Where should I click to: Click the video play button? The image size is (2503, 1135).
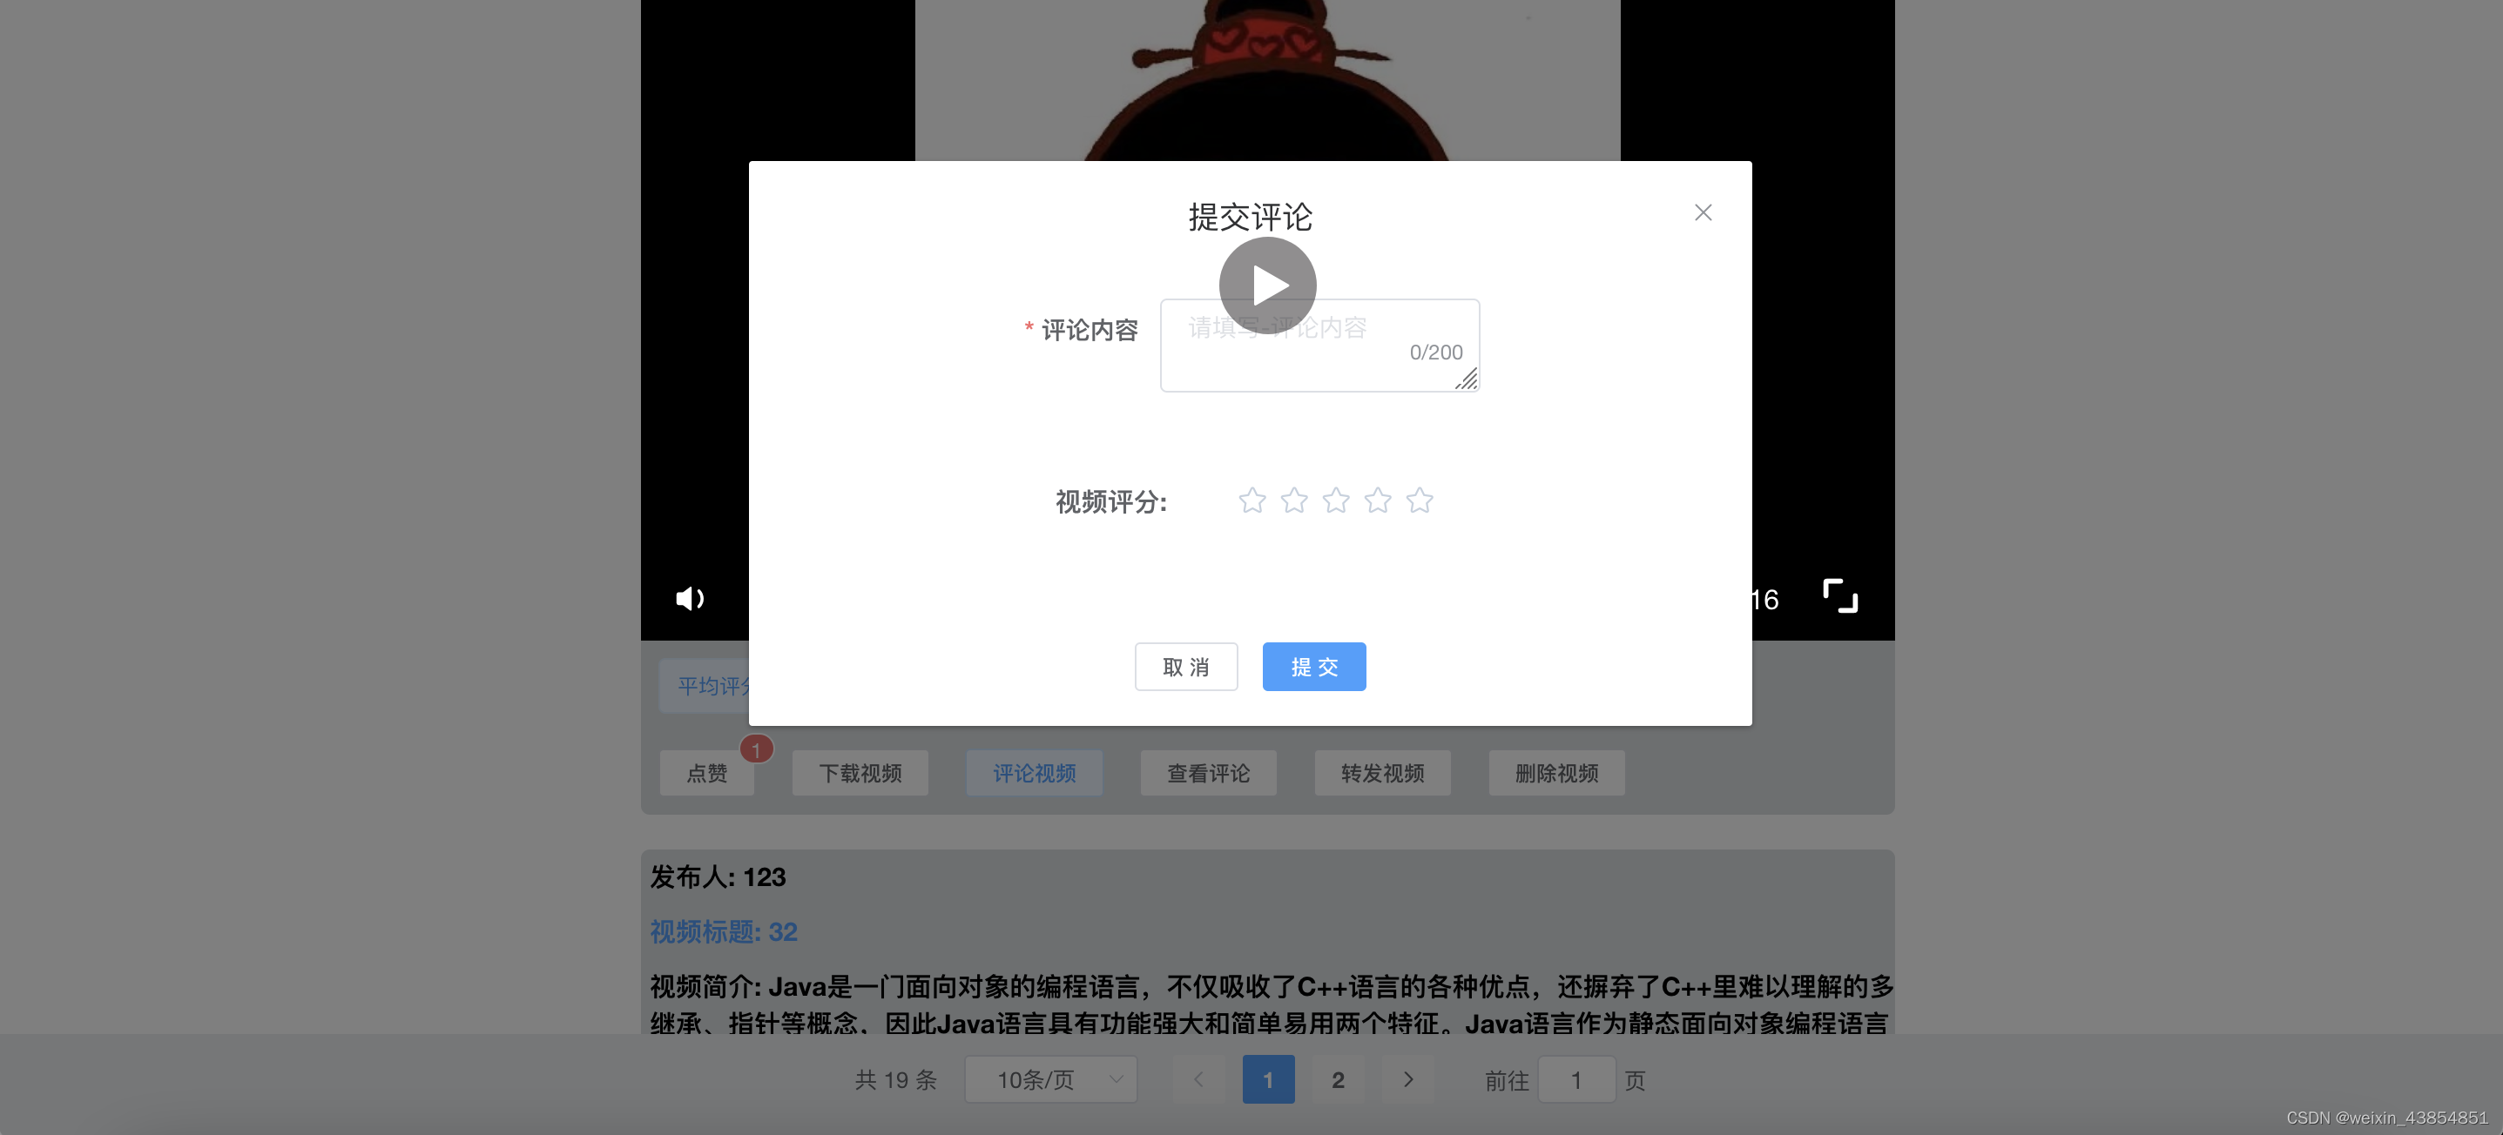pos(1267,285)
